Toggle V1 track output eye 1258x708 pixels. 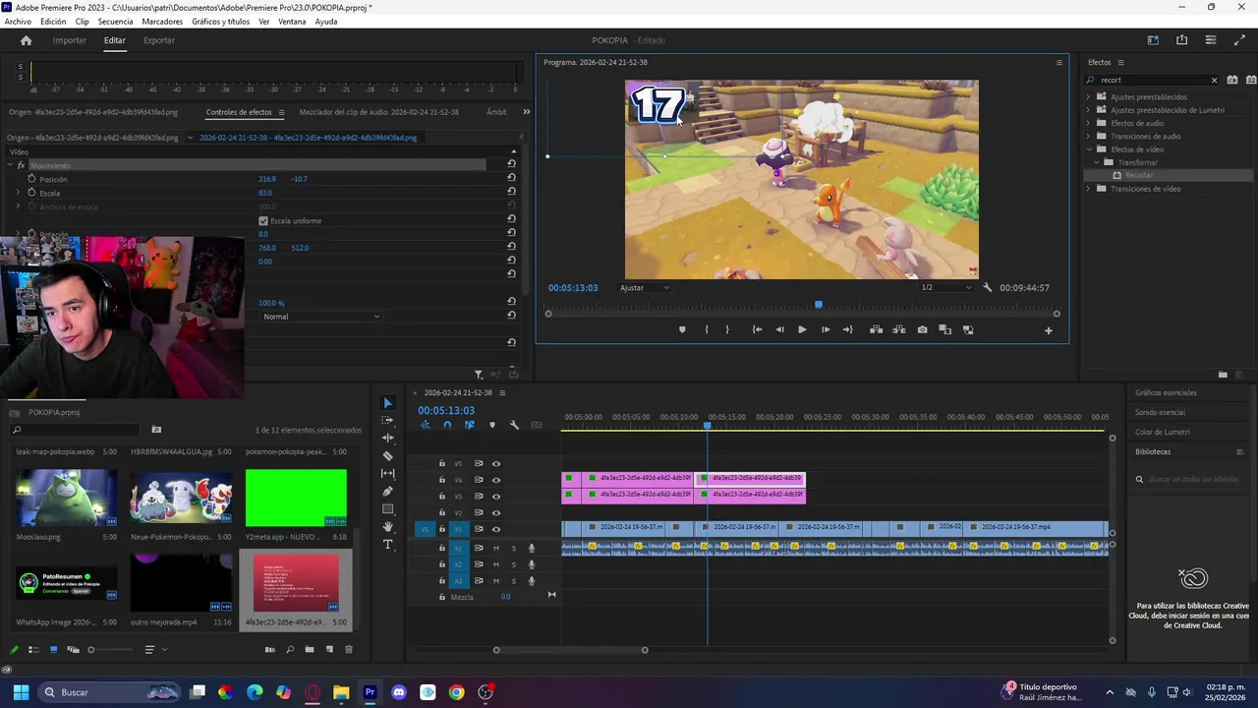click(x=495, y=529)
